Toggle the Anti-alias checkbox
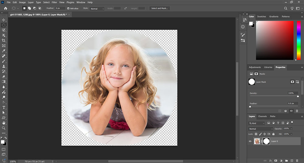 click(68, 9)
